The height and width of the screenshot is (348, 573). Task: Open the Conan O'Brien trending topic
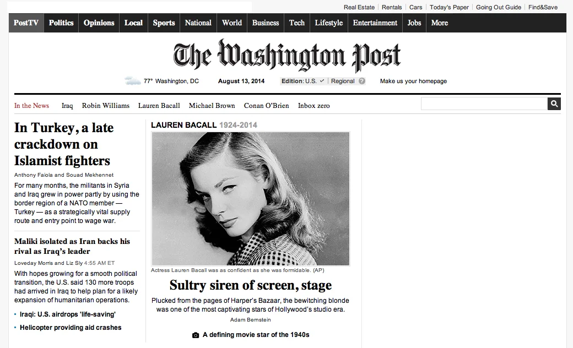[267, 106]
